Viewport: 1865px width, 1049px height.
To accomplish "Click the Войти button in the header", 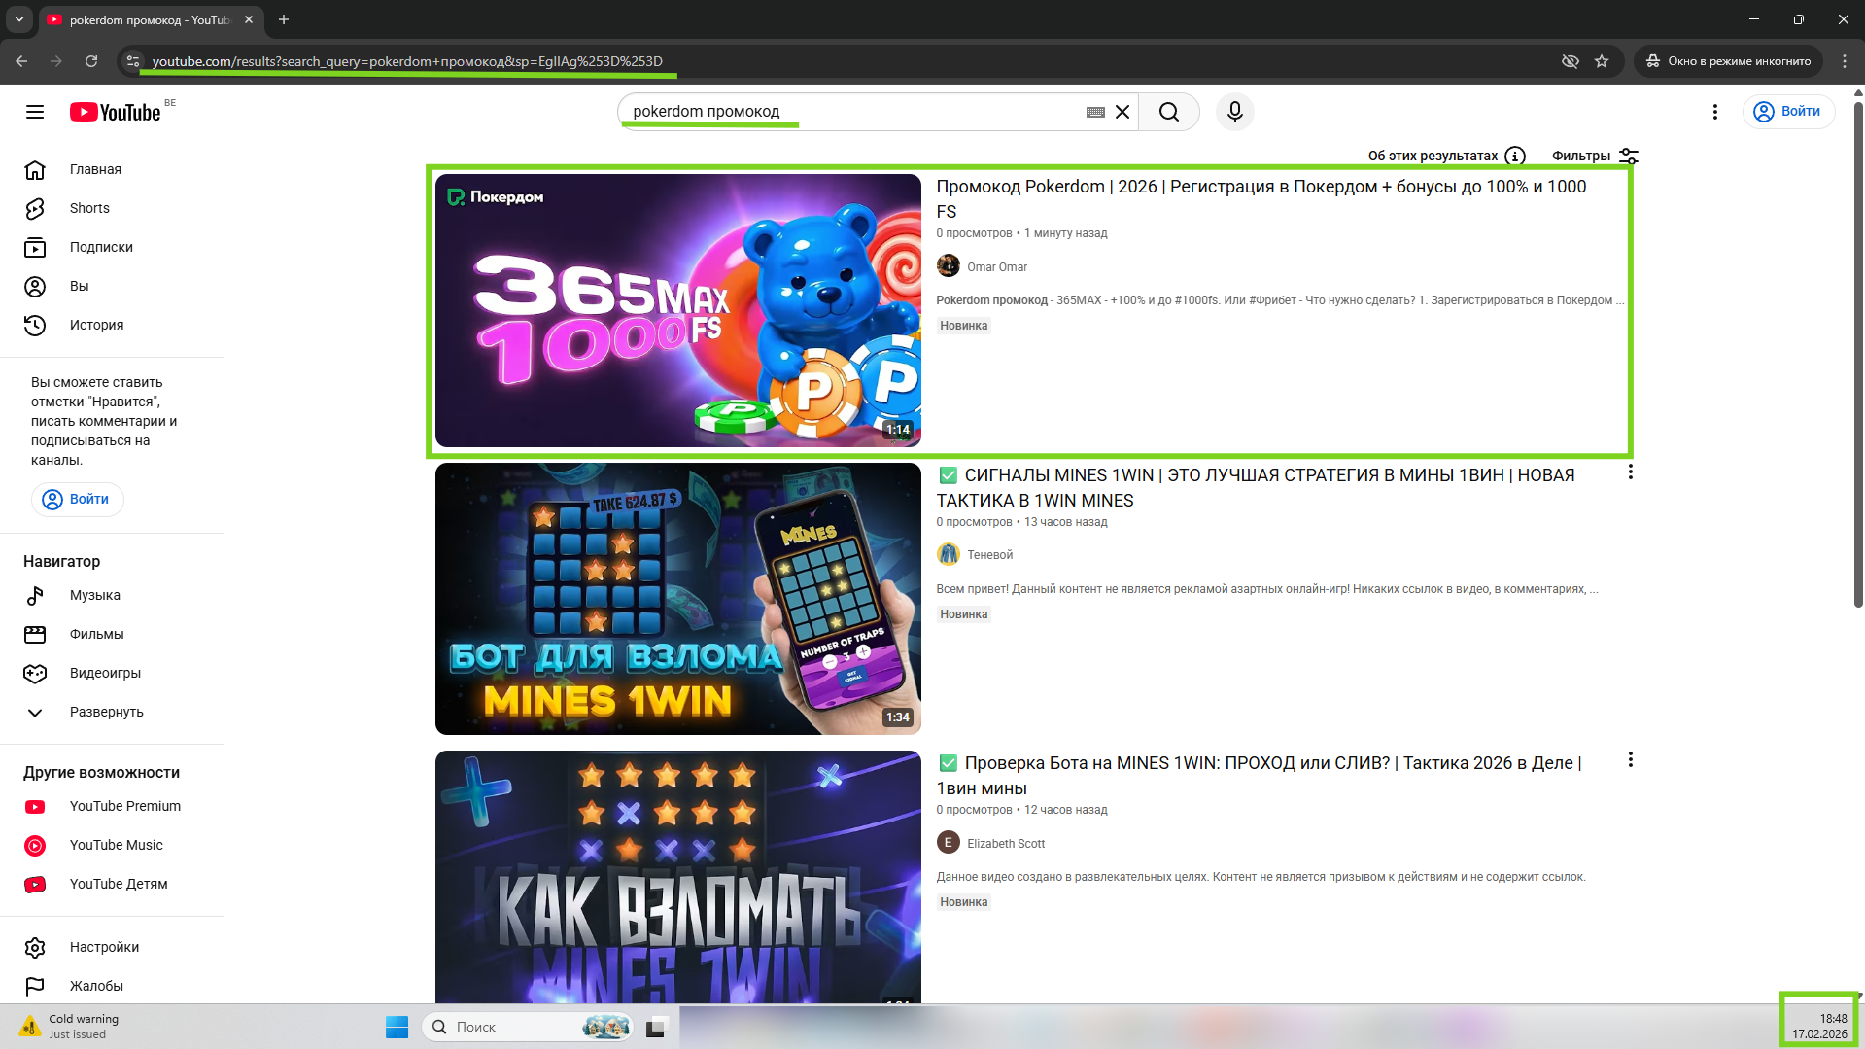I will click(1788, 112).
